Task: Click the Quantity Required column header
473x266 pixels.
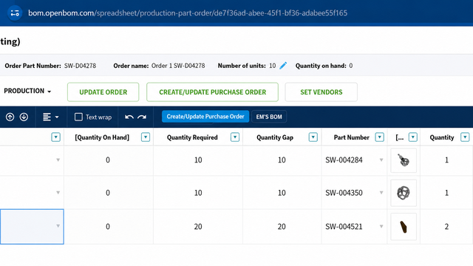Action: 192,137
